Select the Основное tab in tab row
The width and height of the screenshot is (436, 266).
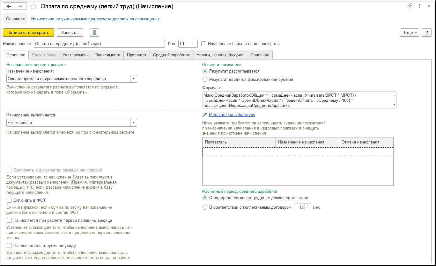click(x=16, y=55)
